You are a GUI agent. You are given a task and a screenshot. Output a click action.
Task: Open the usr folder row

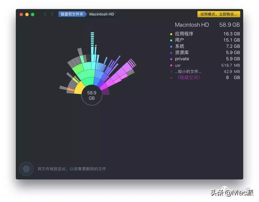coord(205,65)
